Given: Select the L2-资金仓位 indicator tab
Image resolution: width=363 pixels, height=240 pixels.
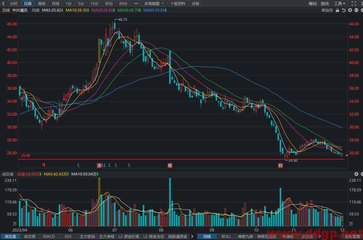Looking at the screenshot, I should (x=153, y=236).
